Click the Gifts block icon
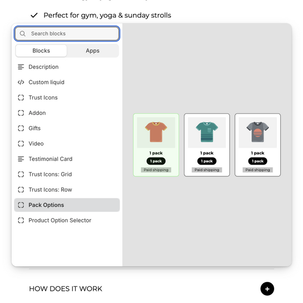This screenshot has width=303, height=303. click(21, 128)
